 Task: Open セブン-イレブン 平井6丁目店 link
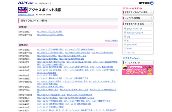click(102, 53)
